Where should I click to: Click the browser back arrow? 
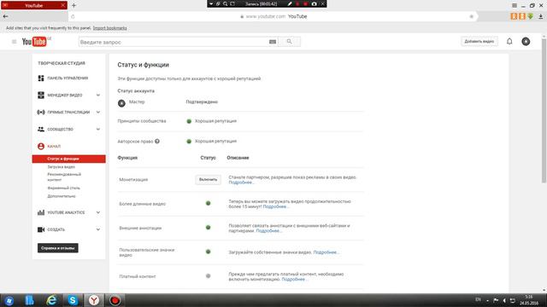6,16
